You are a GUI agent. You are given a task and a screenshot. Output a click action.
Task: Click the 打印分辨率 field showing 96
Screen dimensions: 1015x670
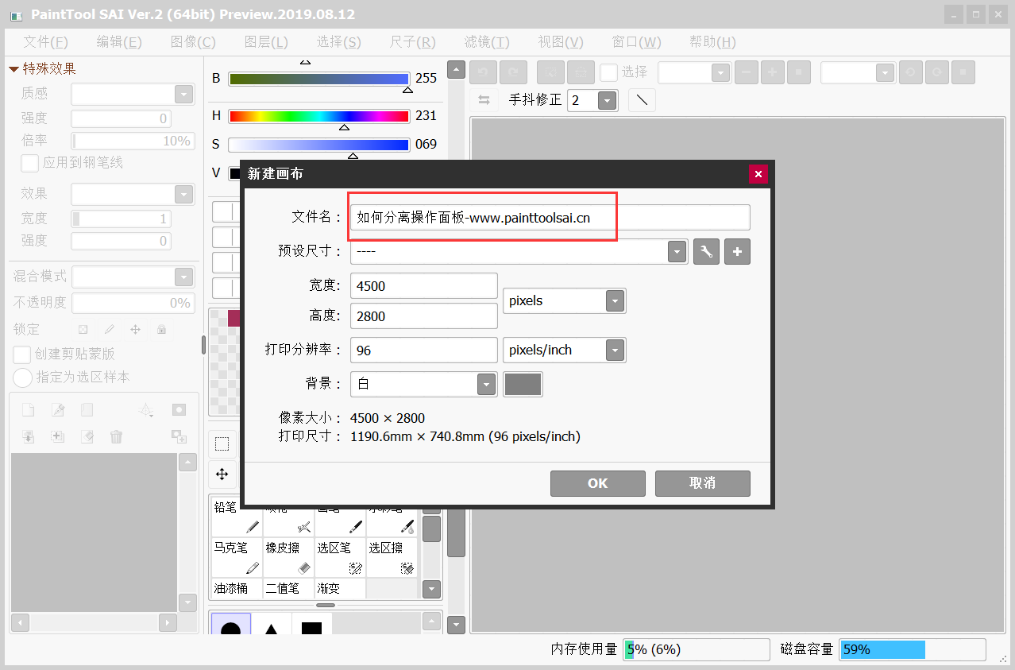[424, 350]
